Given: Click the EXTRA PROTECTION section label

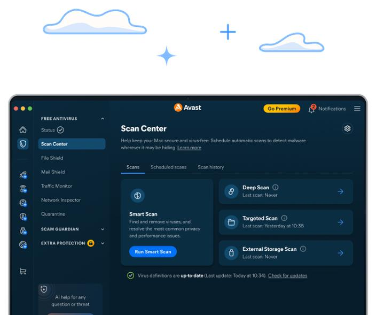Looking at the screenshot, I should [63, 243].
